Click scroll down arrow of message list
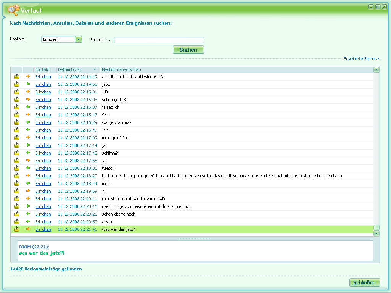391x293 pixels. point(376,233)
